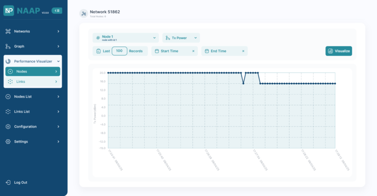Click the Nodes submenu icon
The height and width of the screenshot is (196, 377).
(x=10, y=72)
